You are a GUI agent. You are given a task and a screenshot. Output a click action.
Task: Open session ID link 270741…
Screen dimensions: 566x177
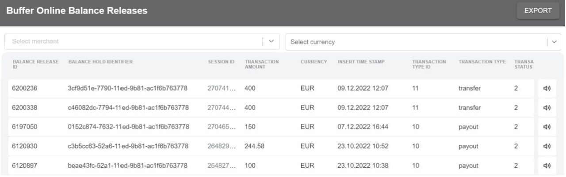[222, 88]
